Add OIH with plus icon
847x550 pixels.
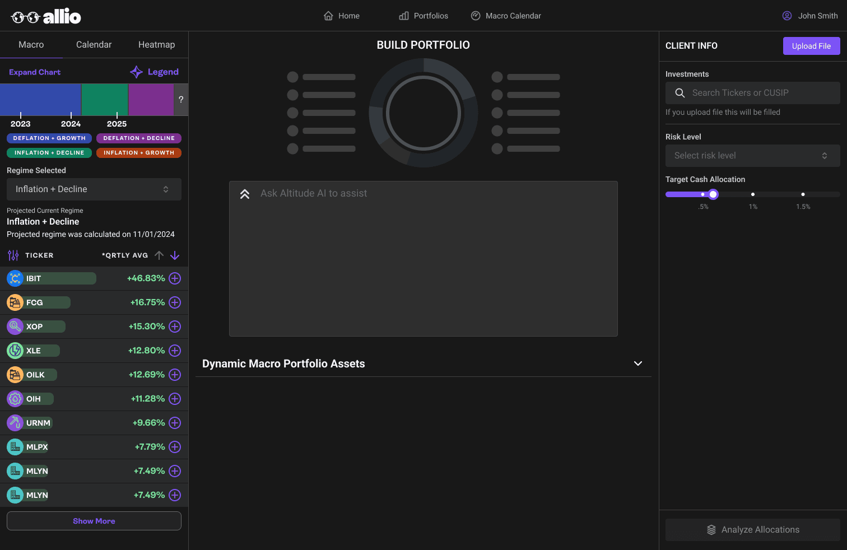(x=175, y=399)
